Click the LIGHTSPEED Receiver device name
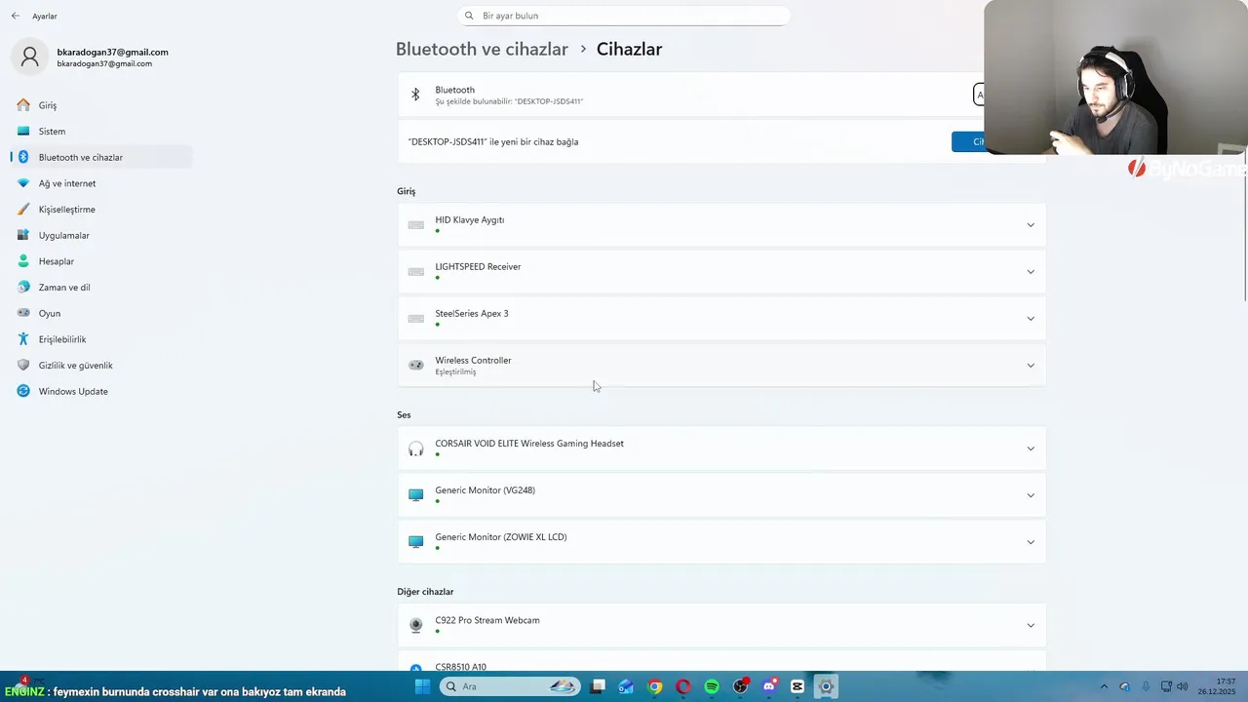The height and width of the screenshot is (702, 1248). 478,266
